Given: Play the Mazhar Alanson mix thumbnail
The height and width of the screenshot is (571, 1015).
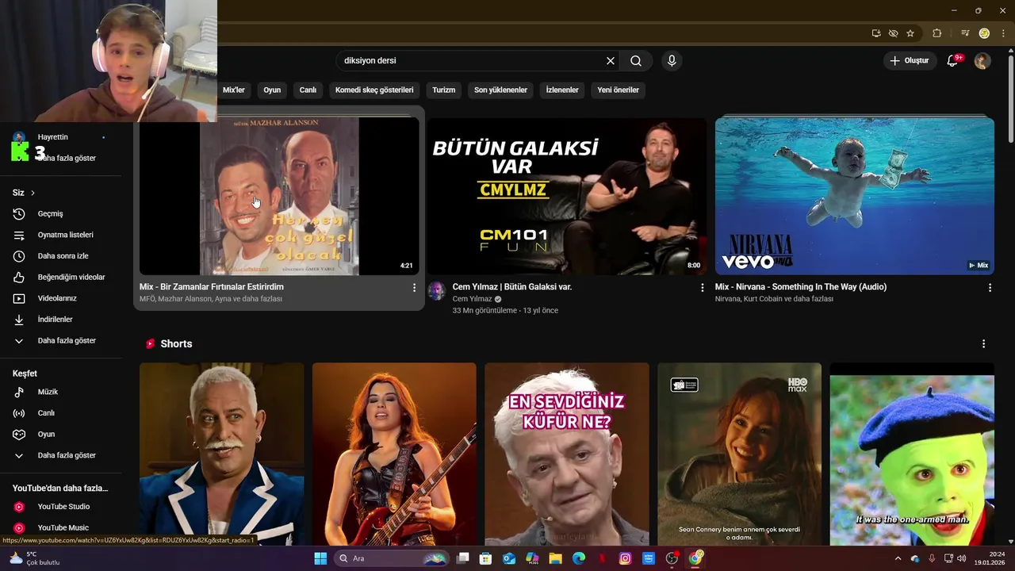Looking at the screenshot, I should point(279,196).
